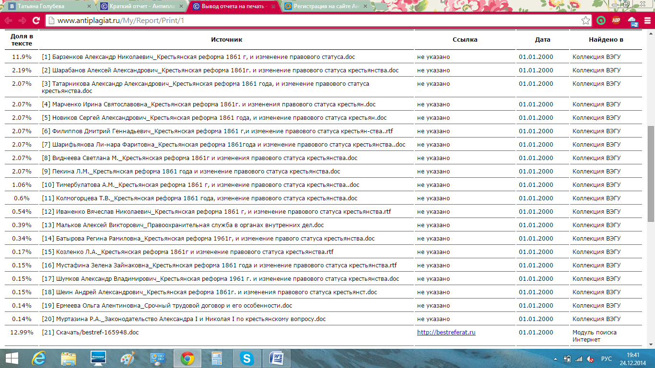
Task: Click the Ссылка column header
Action: [465, 40]
